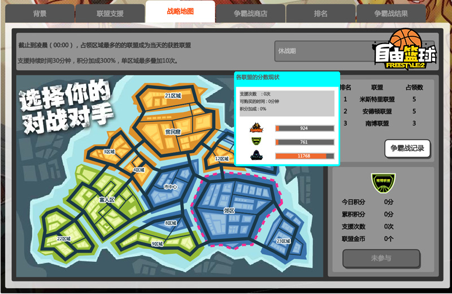Click the dark hooded alliance emblem
The height and width of the screenshot is (294, 452).
point(257,156)
